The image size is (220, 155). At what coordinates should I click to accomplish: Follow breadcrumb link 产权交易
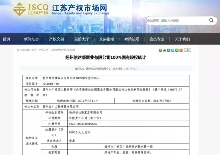(x=43, y=50)
